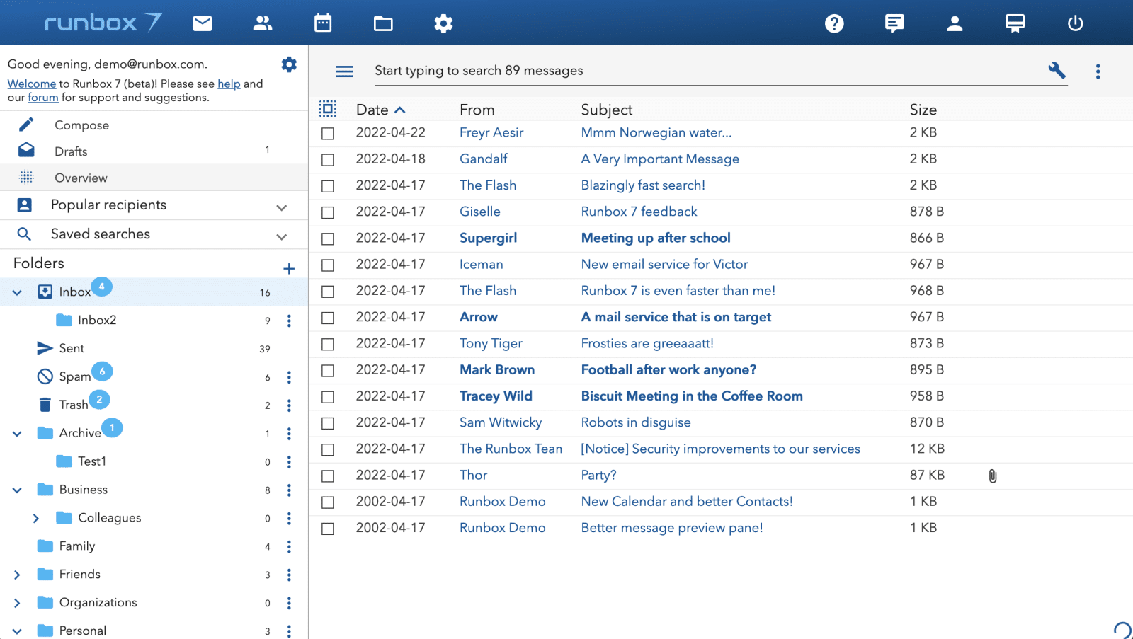Open the Calendar icon in top toolbar
Image resolution: width=1133 pixels, height=639 pixels.
[x=323, y=23]
